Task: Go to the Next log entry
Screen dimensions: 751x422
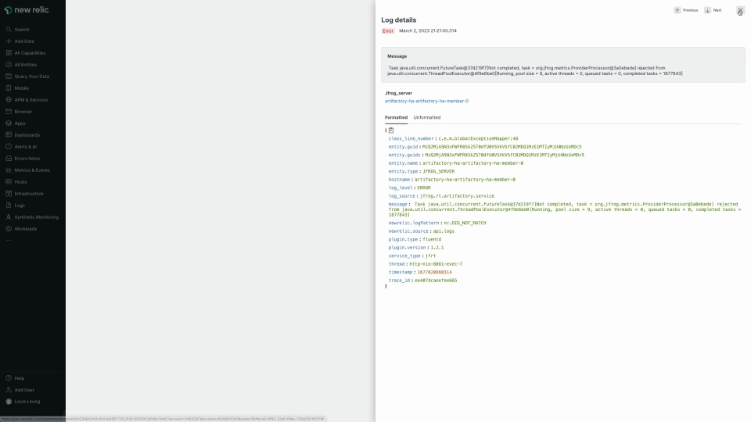Action: 713,10
